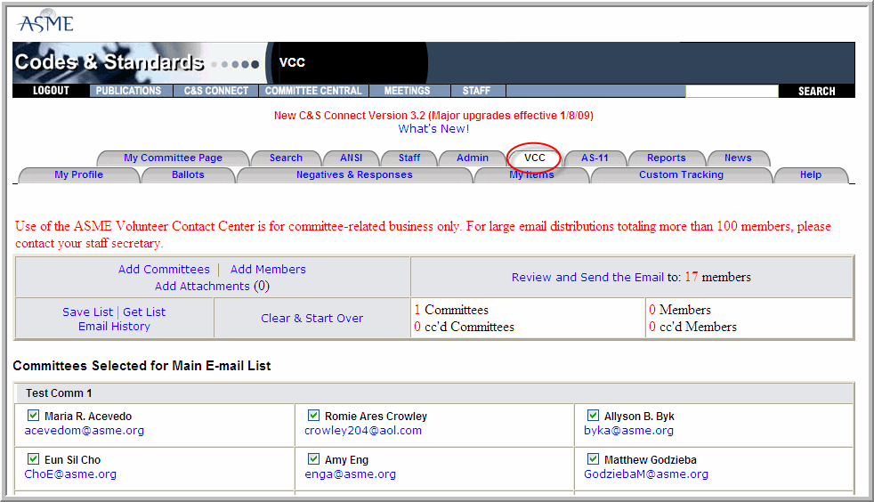Click LOGOUT in the top navigation bar
The height and width of the screenshot is (502, 874).
point(51,91)
